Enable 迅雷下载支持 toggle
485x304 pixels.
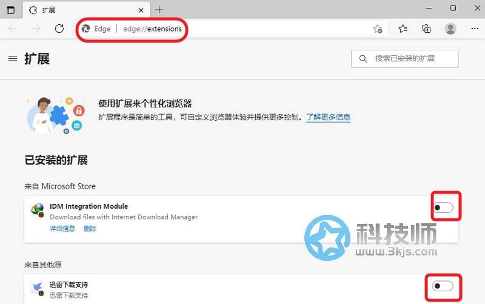[x=443, y=286]
